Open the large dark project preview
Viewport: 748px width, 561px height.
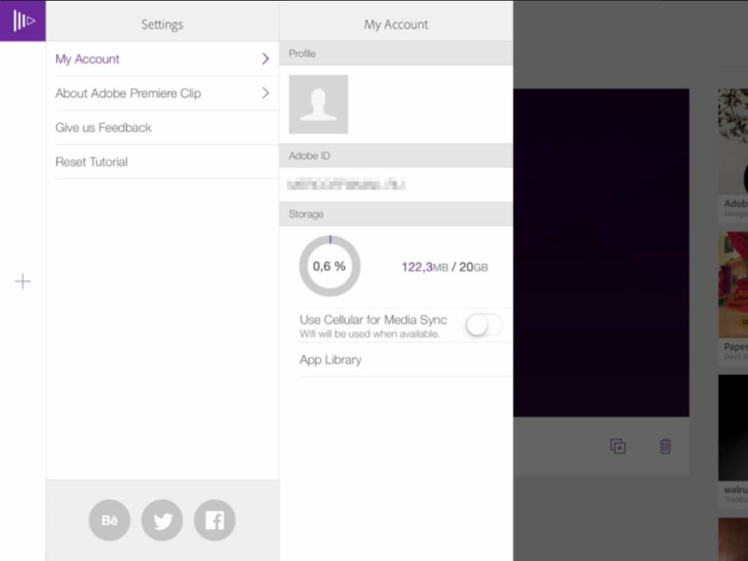601,252
